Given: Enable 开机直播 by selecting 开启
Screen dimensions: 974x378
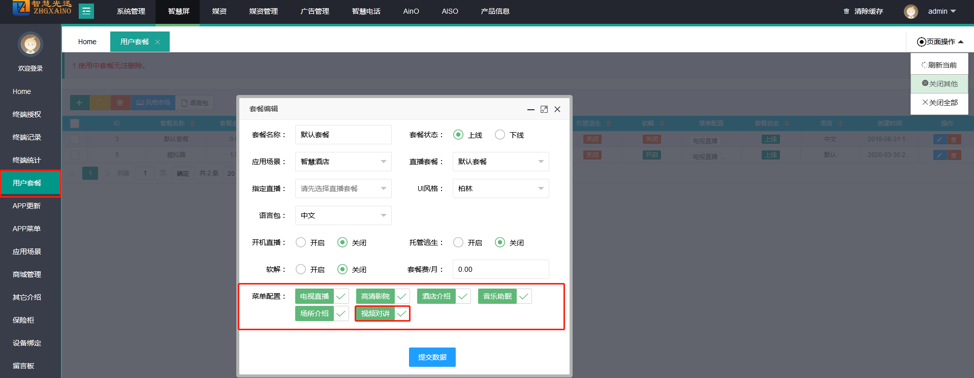Looking at the screenshot, I should [x=301, y=242].
